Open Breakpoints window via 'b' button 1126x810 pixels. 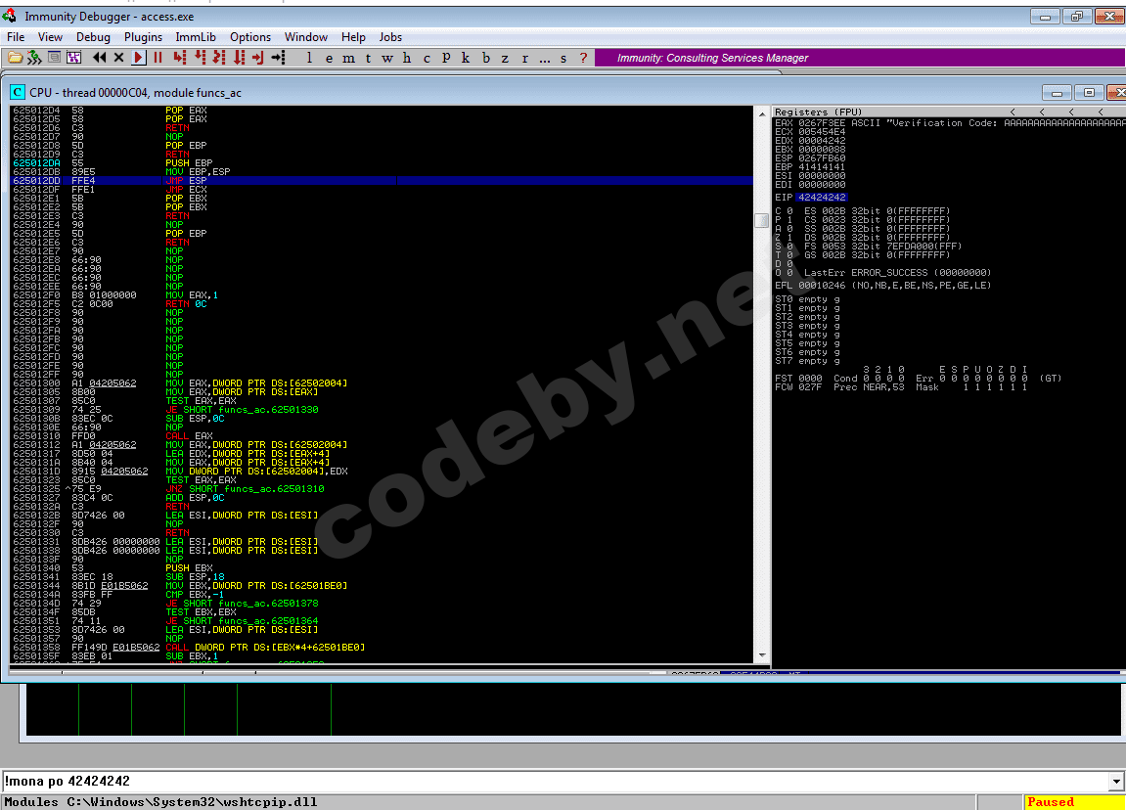(485, 58)
